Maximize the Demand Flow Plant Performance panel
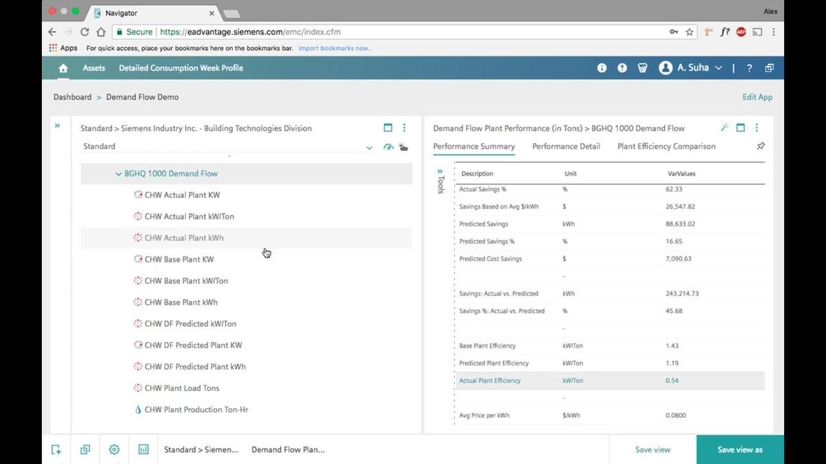This screenshot has height=464, width=826. pos(741,128)
